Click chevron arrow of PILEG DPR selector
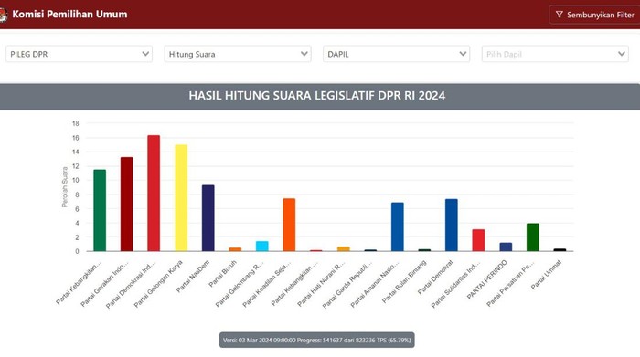Image resolution: width=640 pixels, height=357 pixels. click(x=145, y=54)
